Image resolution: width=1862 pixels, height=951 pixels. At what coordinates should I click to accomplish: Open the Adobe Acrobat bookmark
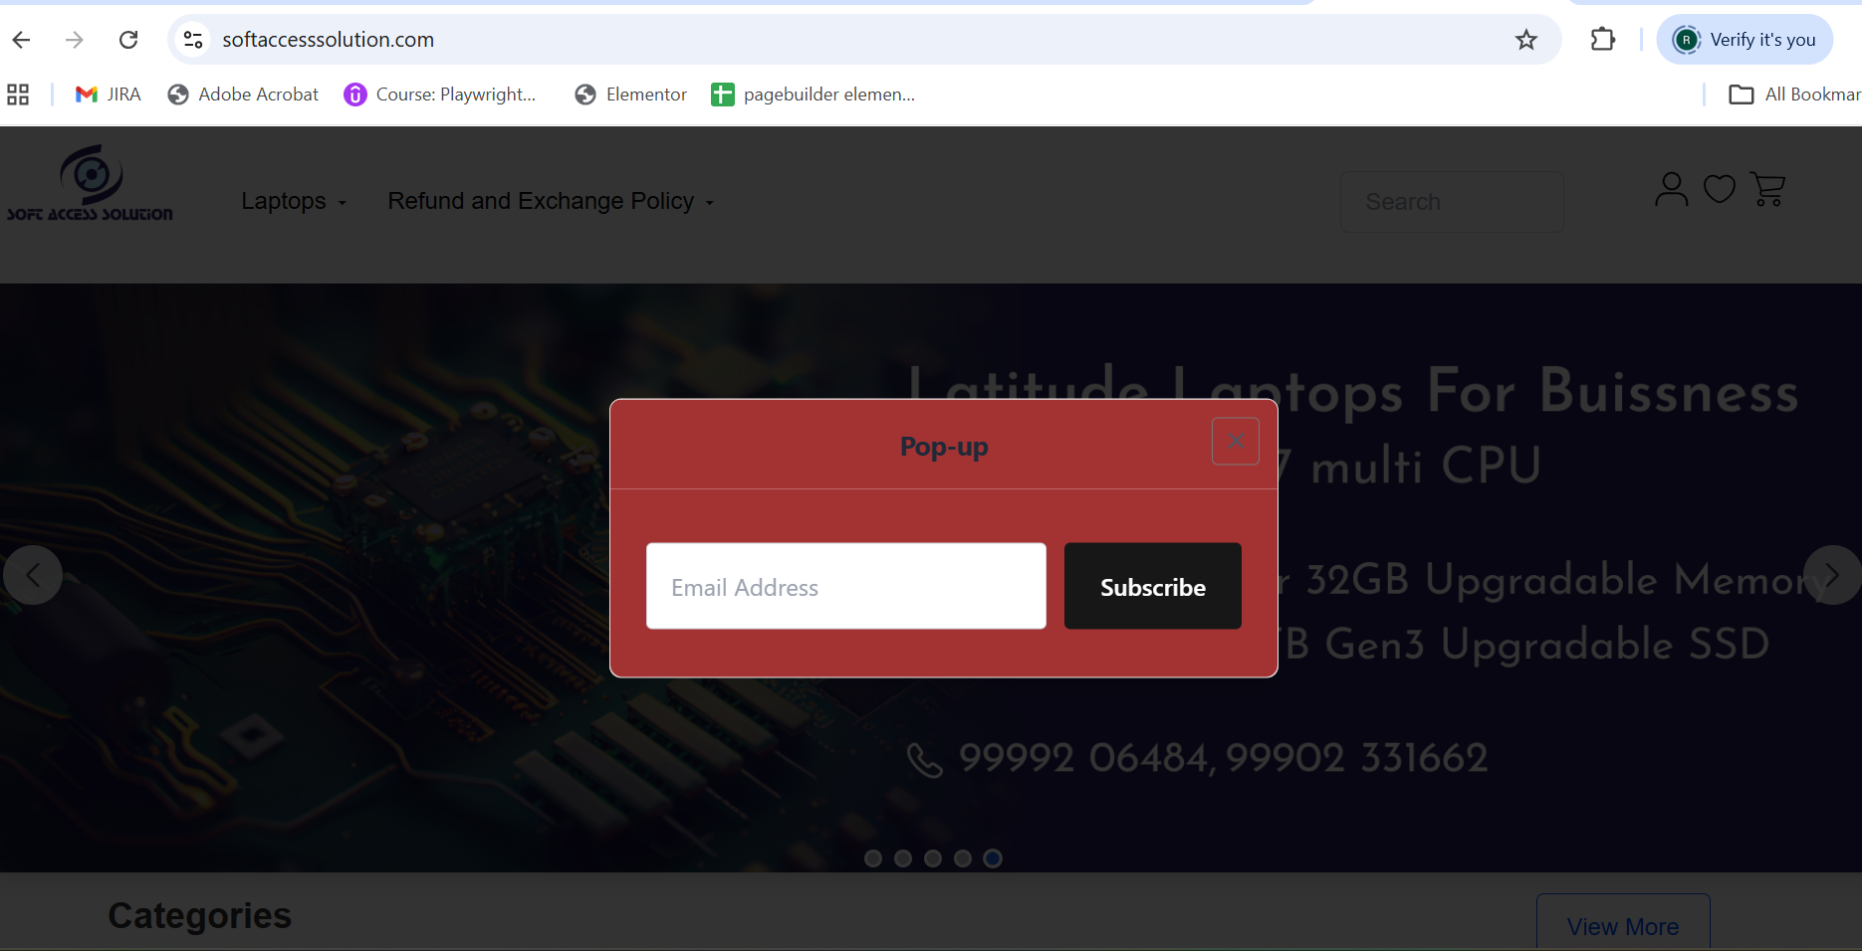point(244,95)
